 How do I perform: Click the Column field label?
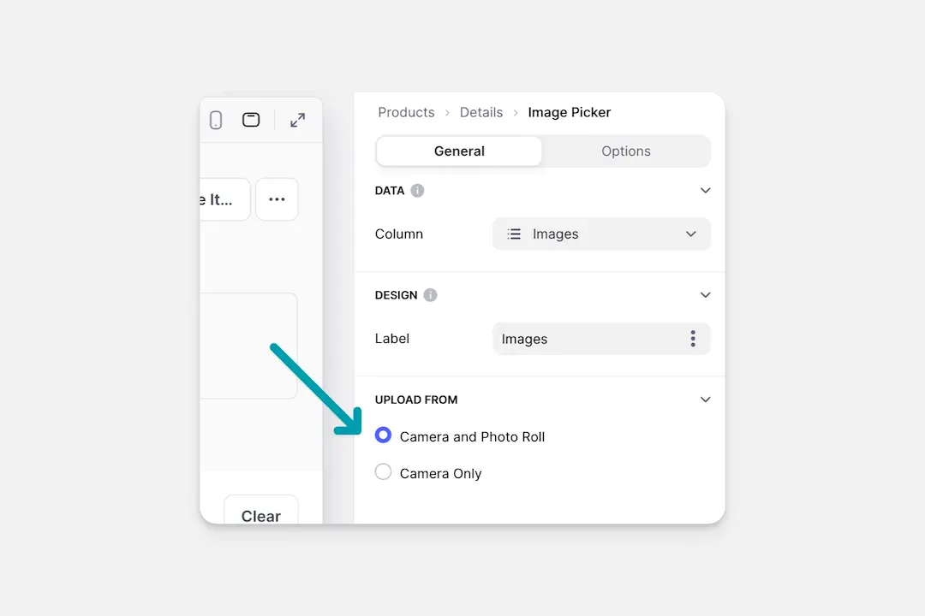399,234
